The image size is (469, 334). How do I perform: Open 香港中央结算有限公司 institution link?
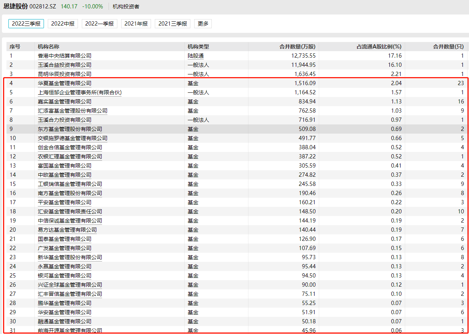[x=65, y=56]
